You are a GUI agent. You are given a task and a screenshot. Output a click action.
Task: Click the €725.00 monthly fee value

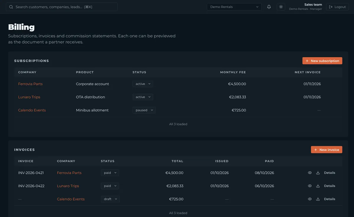click(239, 110)
